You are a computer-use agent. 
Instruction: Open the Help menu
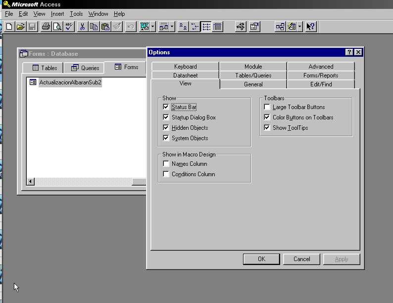click(119, 14)
